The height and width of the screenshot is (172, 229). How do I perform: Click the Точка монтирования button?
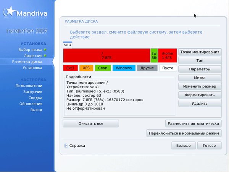[x=200, y=52]
